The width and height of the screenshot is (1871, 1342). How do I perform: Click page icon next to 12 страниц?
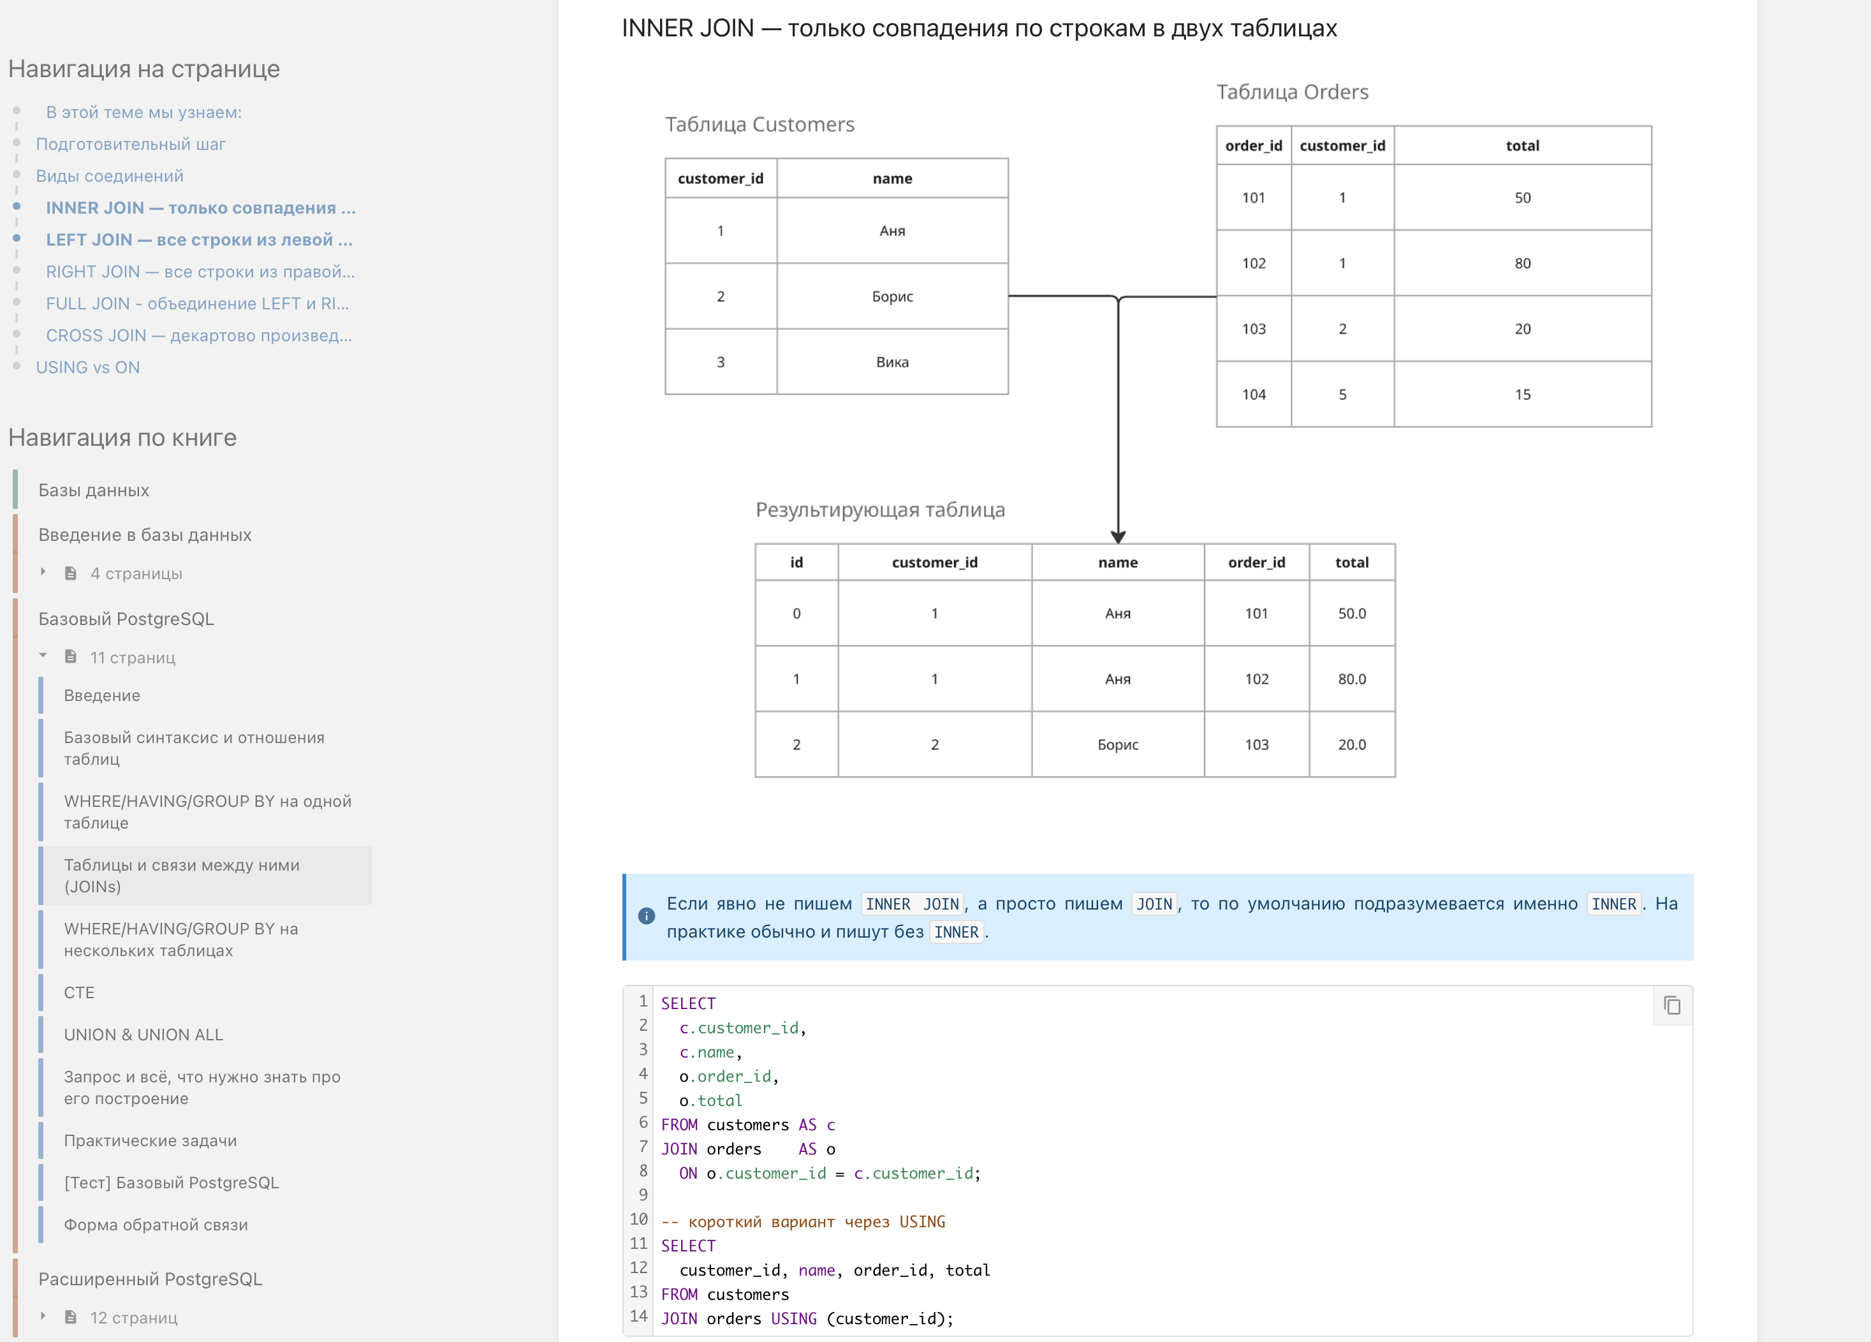tap(71, 1317)
